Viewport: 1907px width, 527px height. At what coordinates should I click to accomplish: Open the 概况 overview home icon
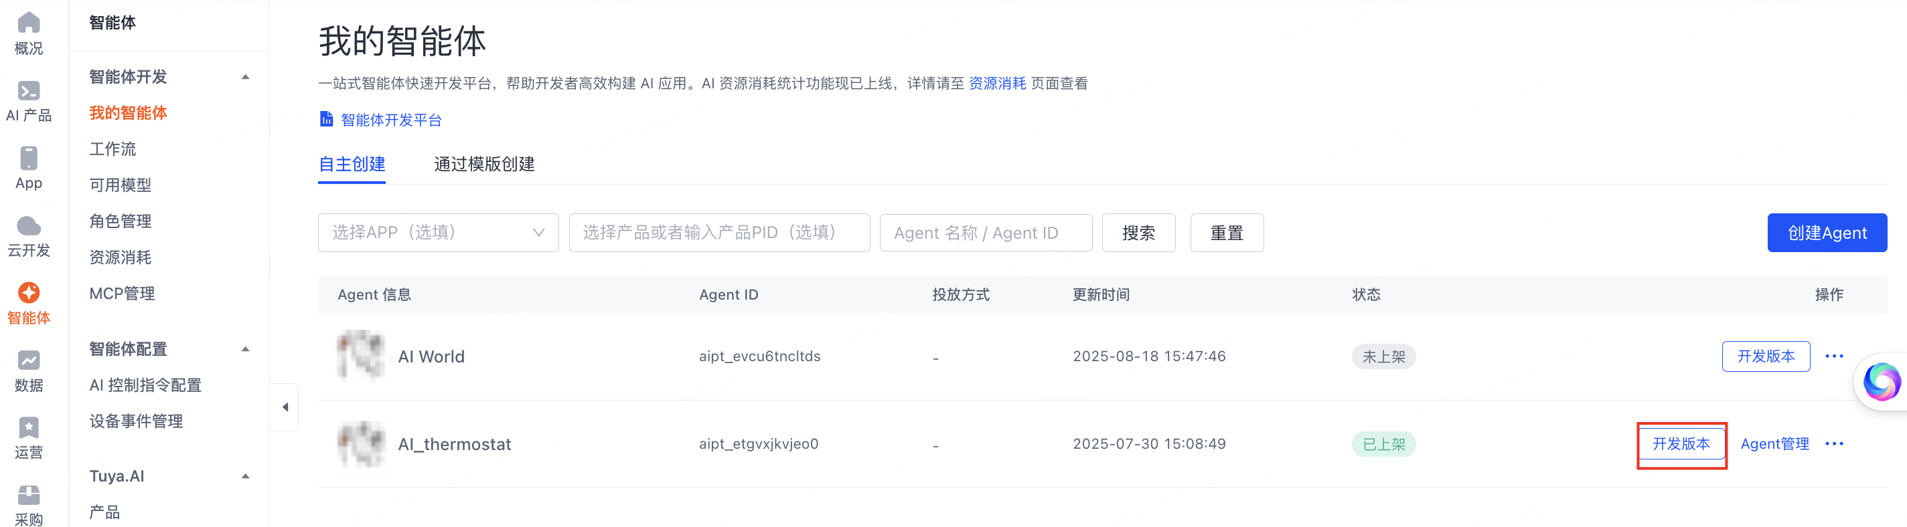pos(28,23)
